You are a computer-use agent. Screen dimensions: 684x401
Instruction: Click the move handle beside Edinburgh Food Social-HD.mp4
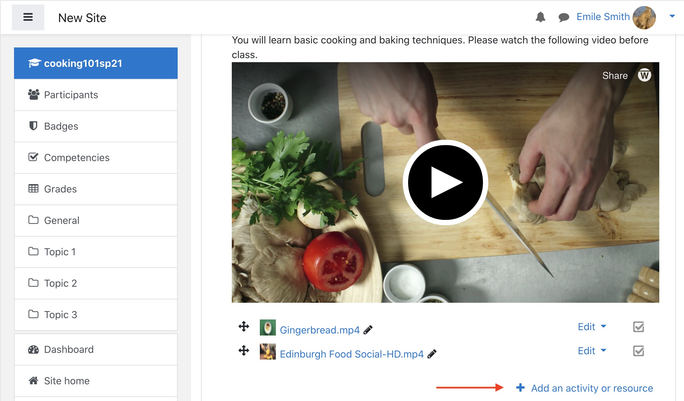point(244,351)
